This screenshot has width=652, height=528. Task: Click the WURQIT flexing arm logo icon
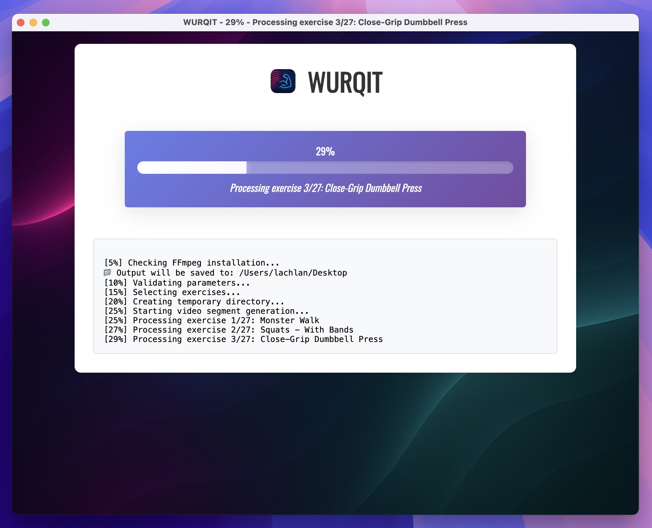(x=283, y=81)
